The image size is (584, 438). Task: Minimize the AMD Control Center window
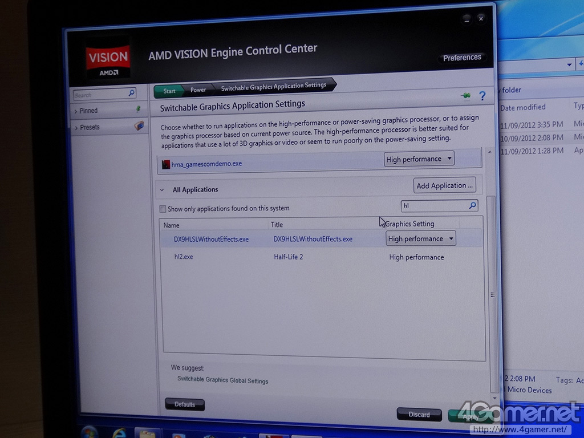pos(467,19)
